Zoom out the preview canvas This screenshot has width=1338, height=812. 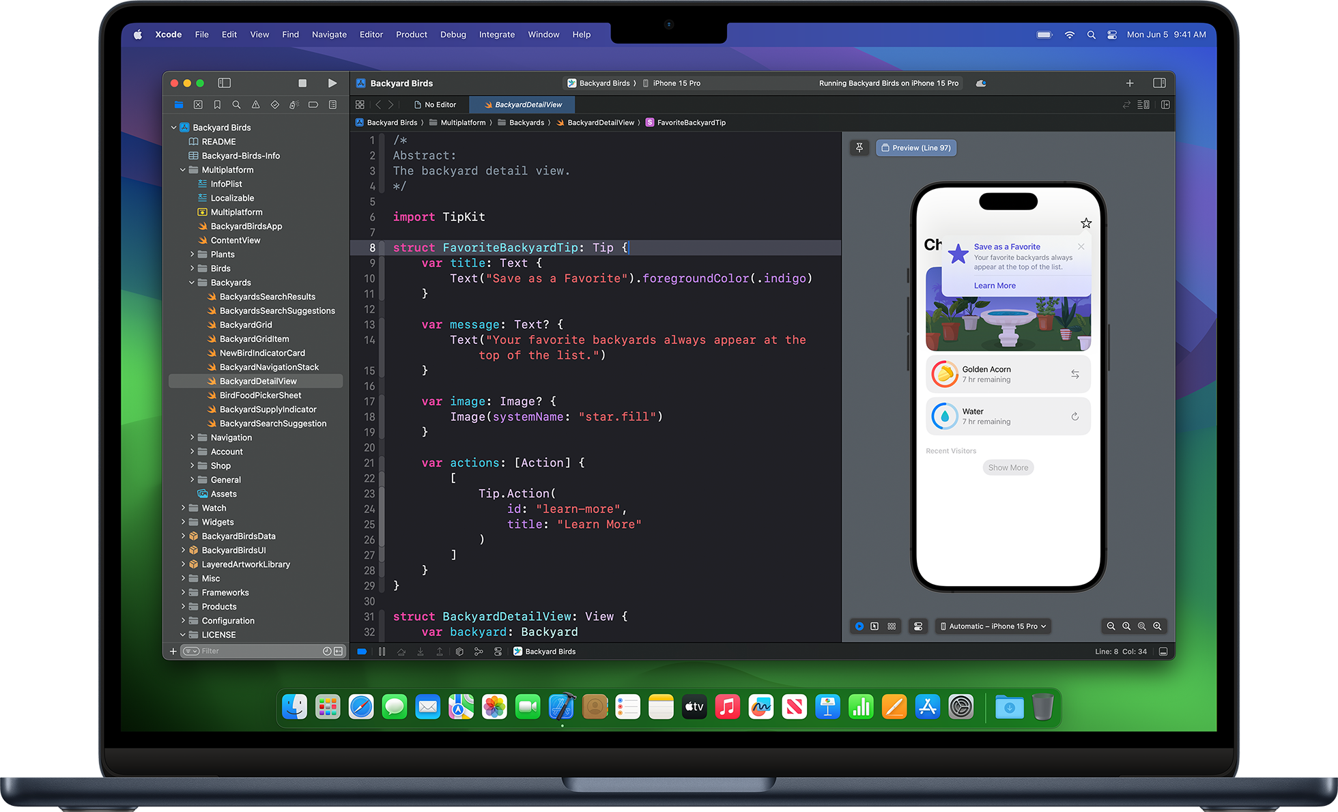(x=1111, y=626)
